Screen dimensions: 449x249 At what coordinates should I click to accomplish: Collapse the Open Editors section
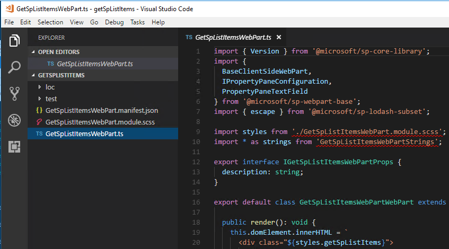pos(33,52)
